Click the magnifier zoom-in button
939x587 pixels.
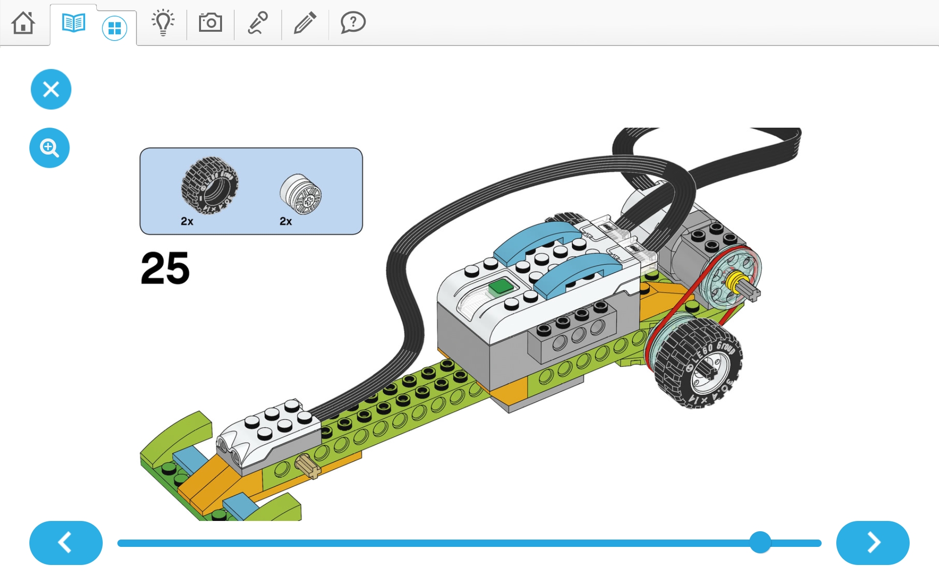tap(49, 148)
